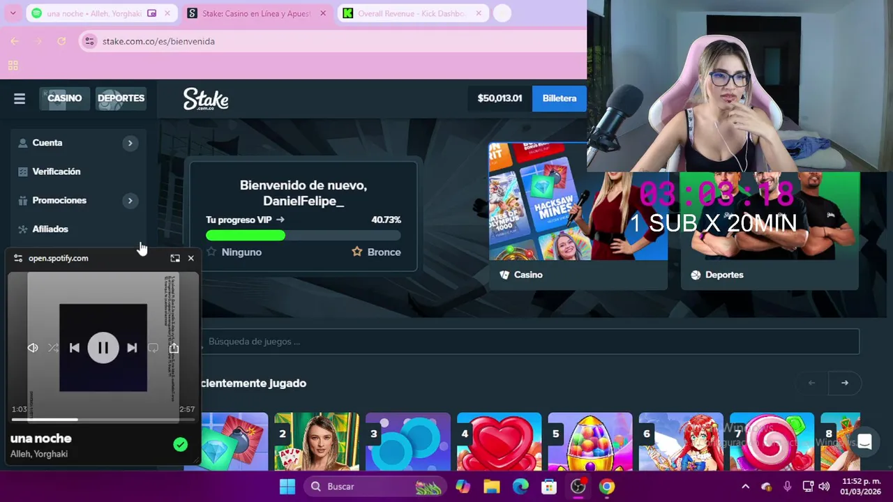Show next recently played games with right arrow
The image size is (893, 502).
pos(844,383)
